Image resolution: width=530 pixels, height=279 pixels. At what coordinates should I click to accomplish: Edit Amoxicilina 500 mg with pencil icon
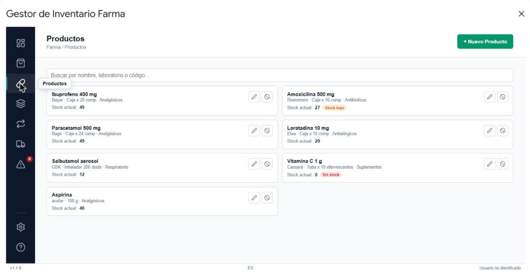[490, 97]
